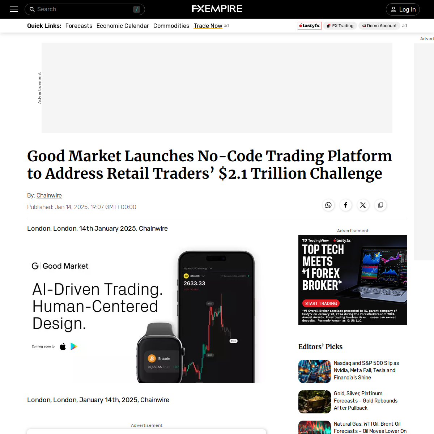Click the Editors' Picks heading
The image size is (434, 434).
coord(320,346)
